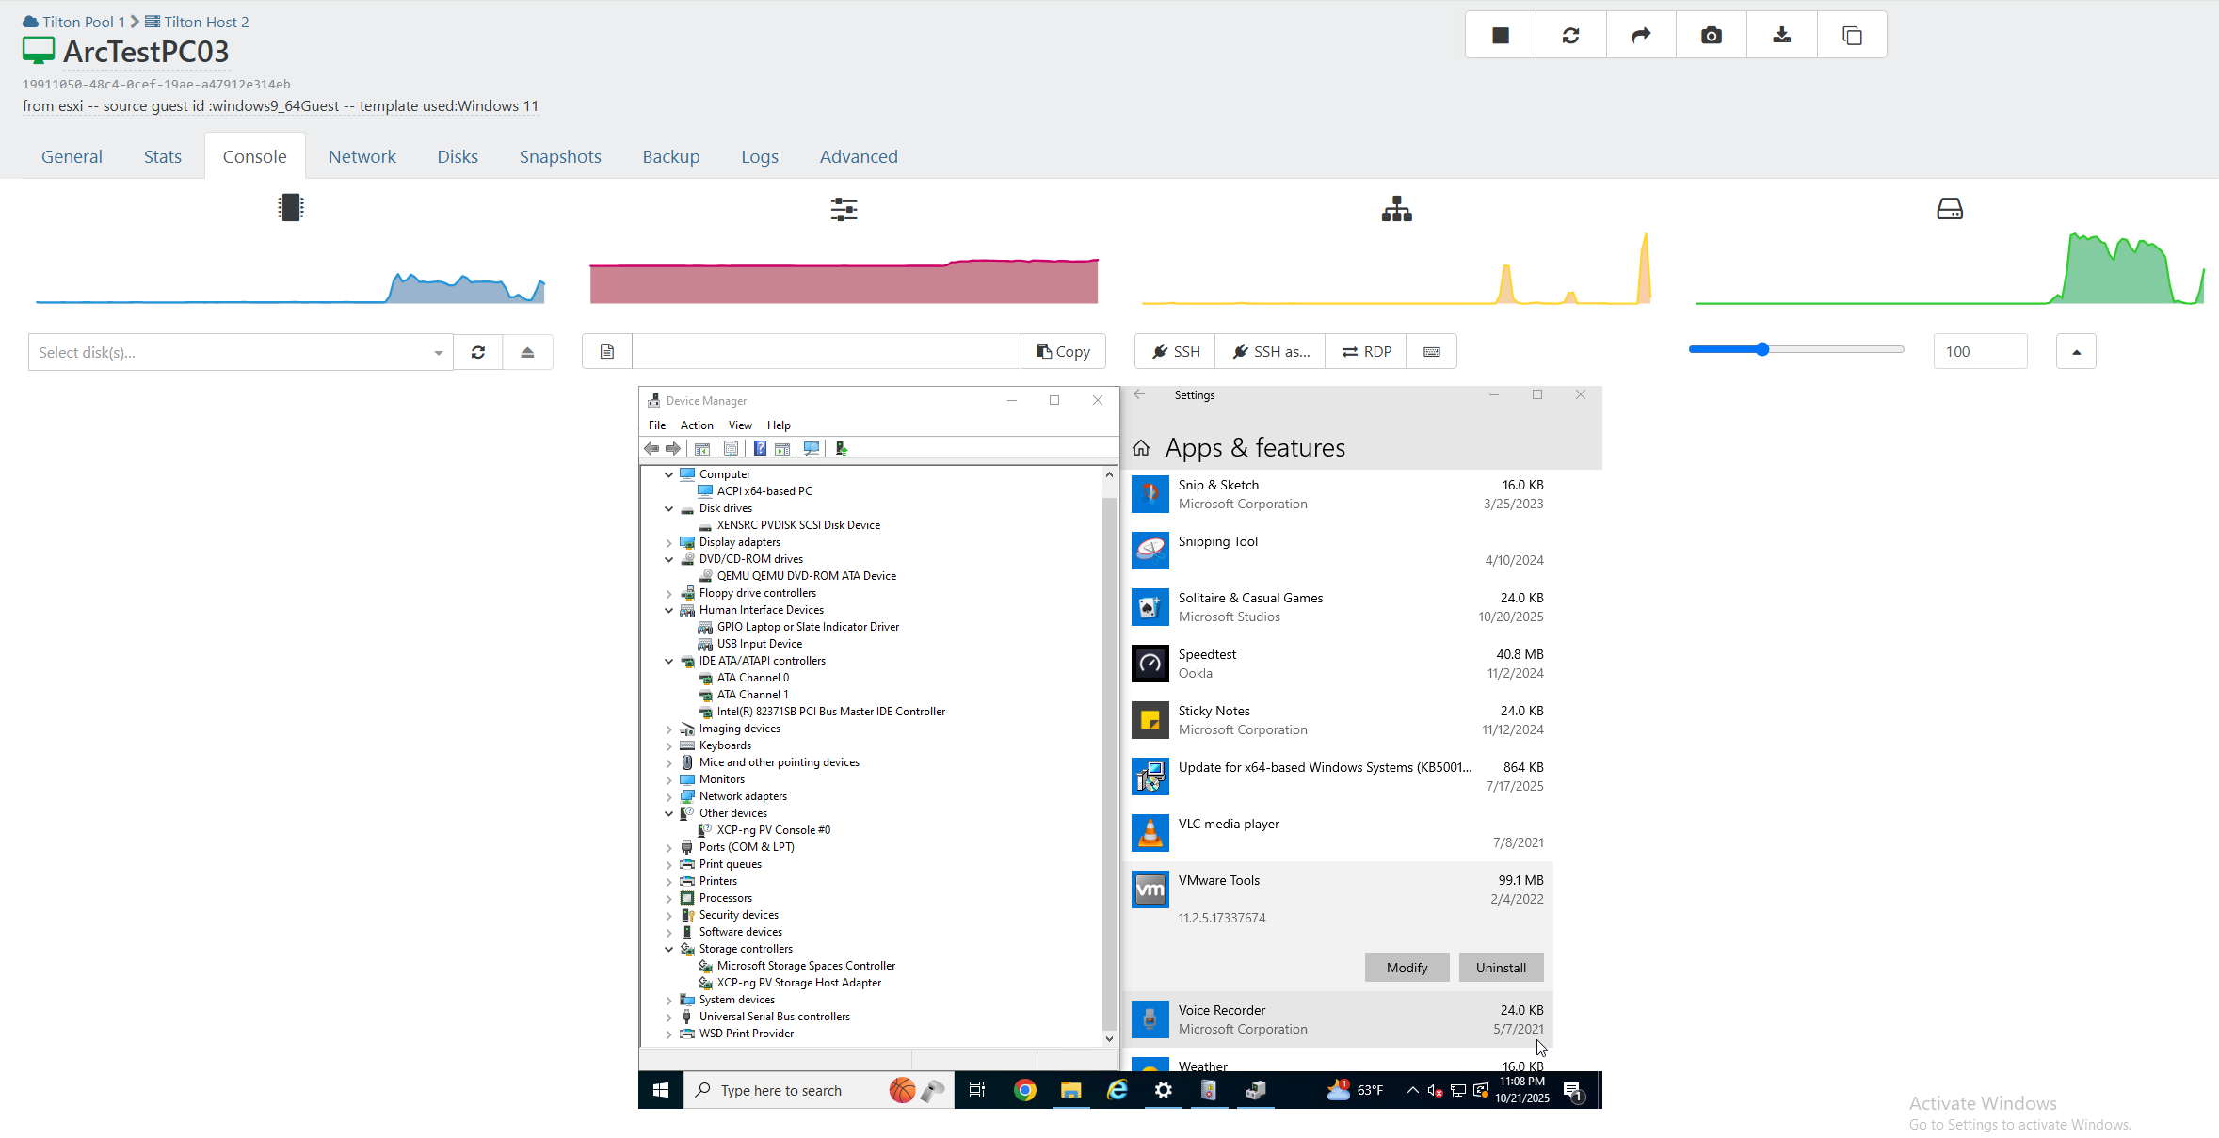Go to the Advanced tab

859,156
